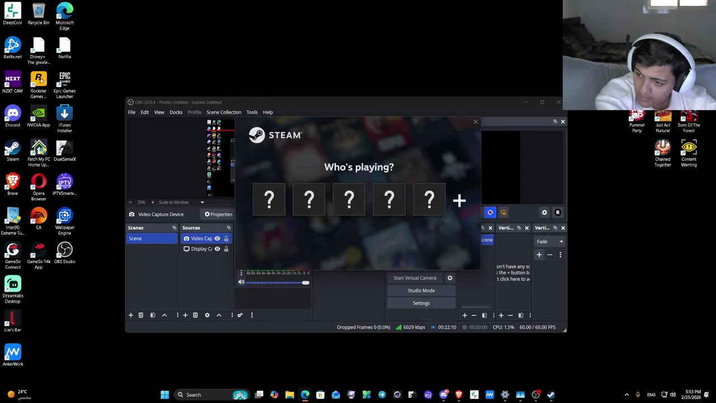Select the third Steam account tile
The height and width of the screenshot is (403, 716).
pyautogui.click(x=349, y=200)
